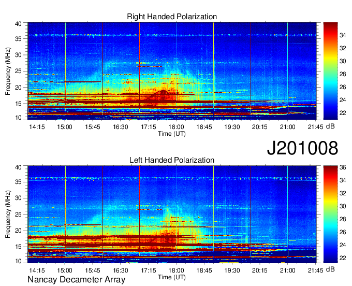The width and height of the screenshot is (352, 286).
Task: Click the 26 value on top colorbar
Action: click(x=343, y=87)
